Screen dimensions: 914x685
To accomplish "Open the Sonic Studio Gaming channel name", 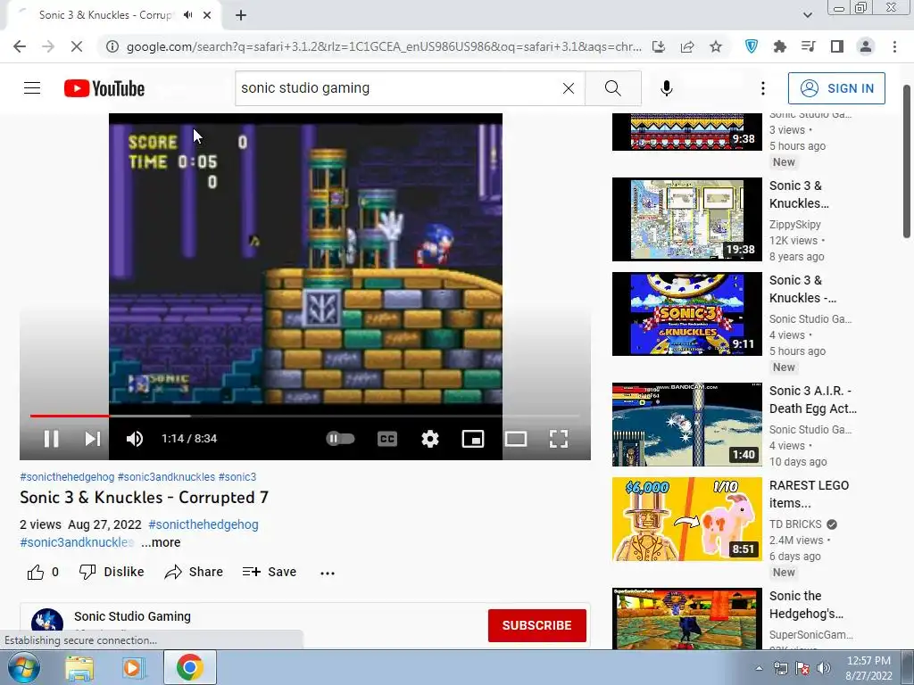I will point(132,616).
